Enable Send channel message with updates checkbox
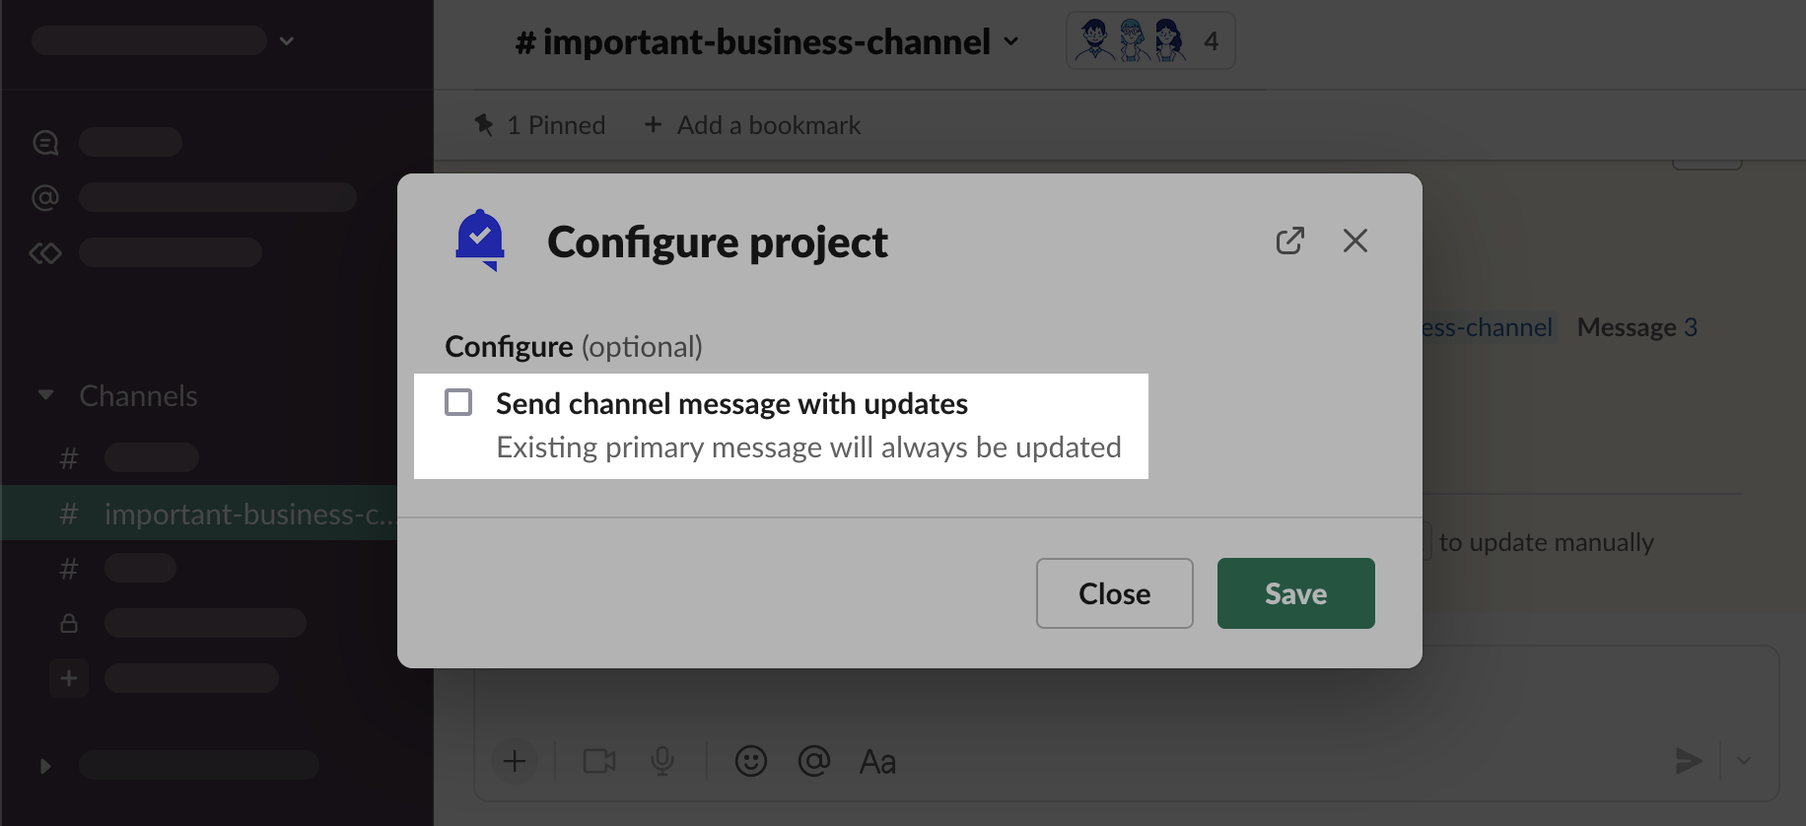 pos(458,402)
